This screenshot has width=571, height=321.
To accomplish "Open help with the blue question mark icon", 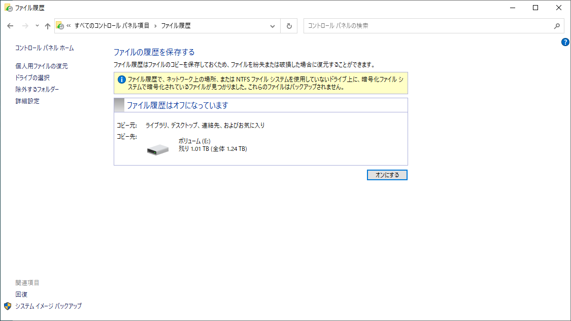I will coord(565,43).
